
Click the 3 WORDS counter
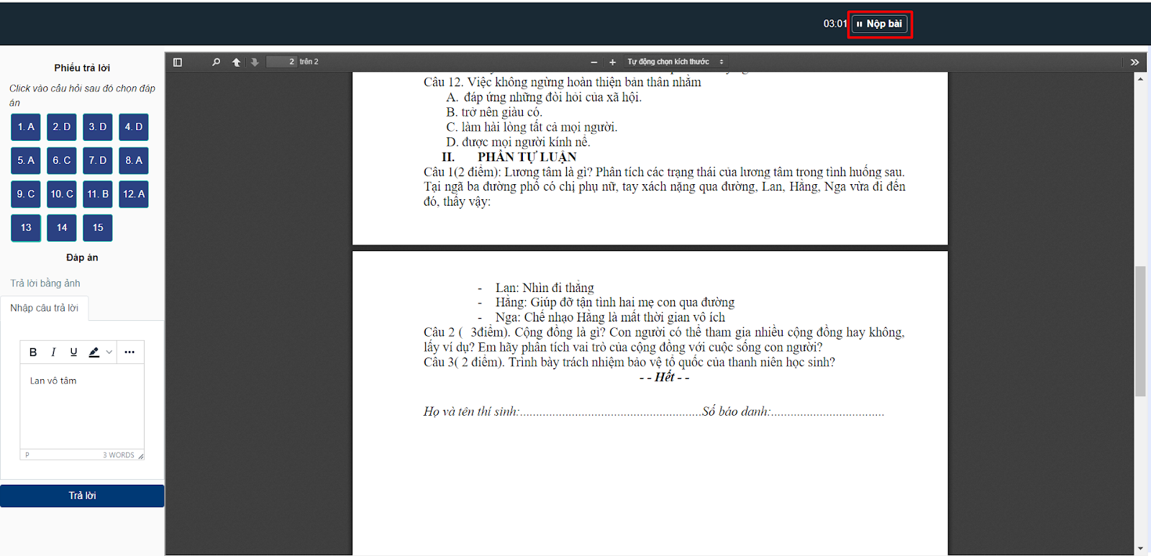[x=119, y=455]
